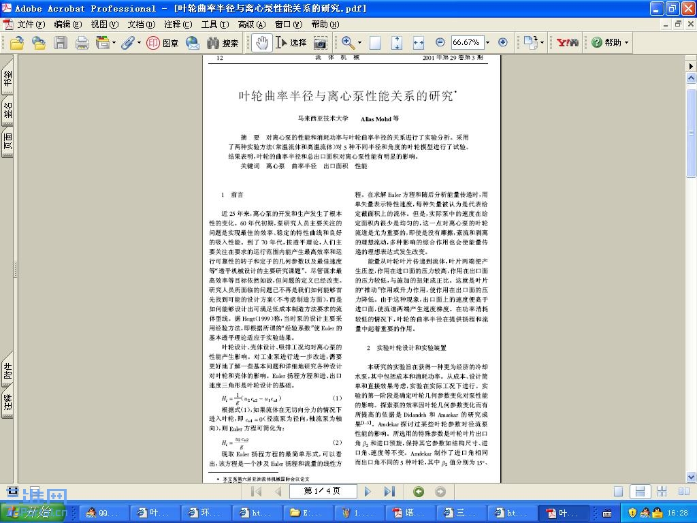Image resolution: width=697 pixels, height=523 pixels.
Task: Open the 文档(D) menu
Action: [142, 25]
